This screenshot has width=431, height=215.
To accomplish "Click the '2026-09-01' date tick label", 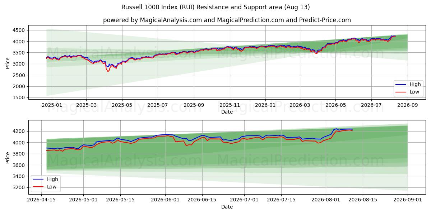I will tap(408, 200).
